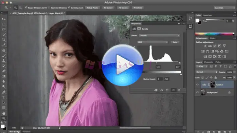237x133 pixels.
Task: Switch to the Styles tab
Action: [213, 38]
